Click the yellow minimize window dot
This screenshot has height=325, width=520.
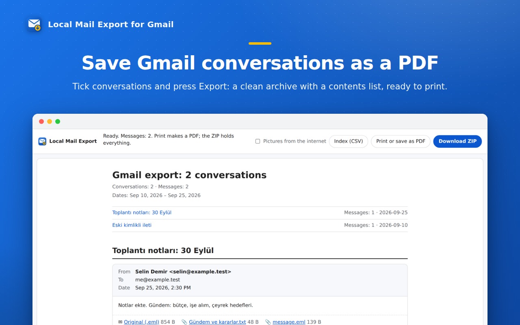tap(50, 121)
